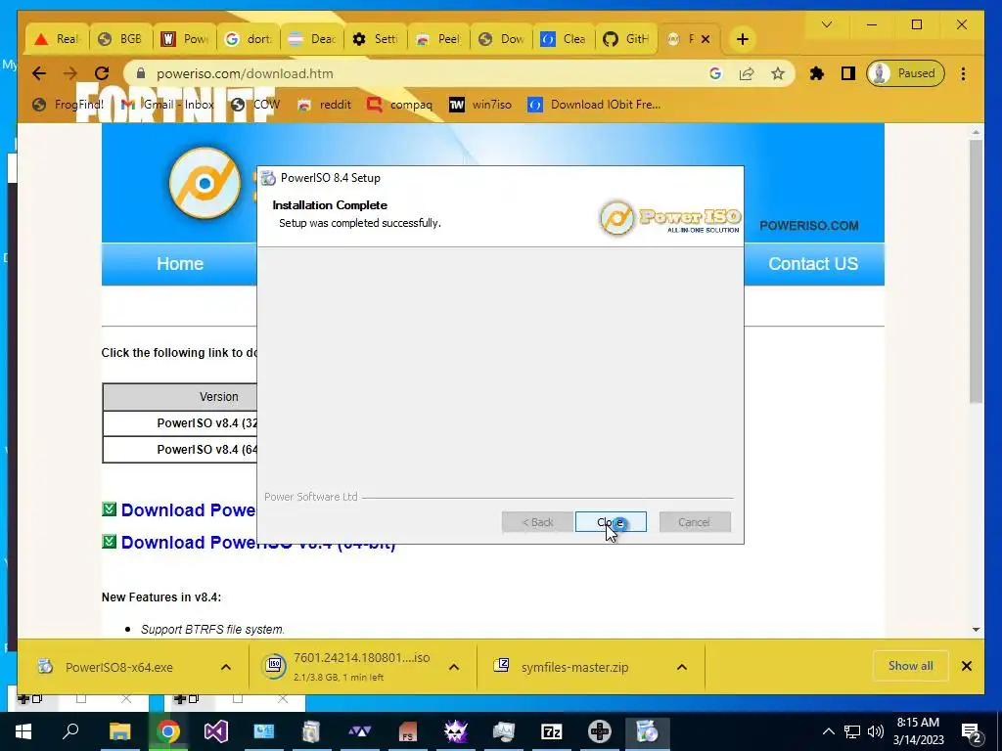The height and width of the screenshot is (751, 1002).
Task: Expand options for symfiles-master.zip download
Action: tap(682, 667)
